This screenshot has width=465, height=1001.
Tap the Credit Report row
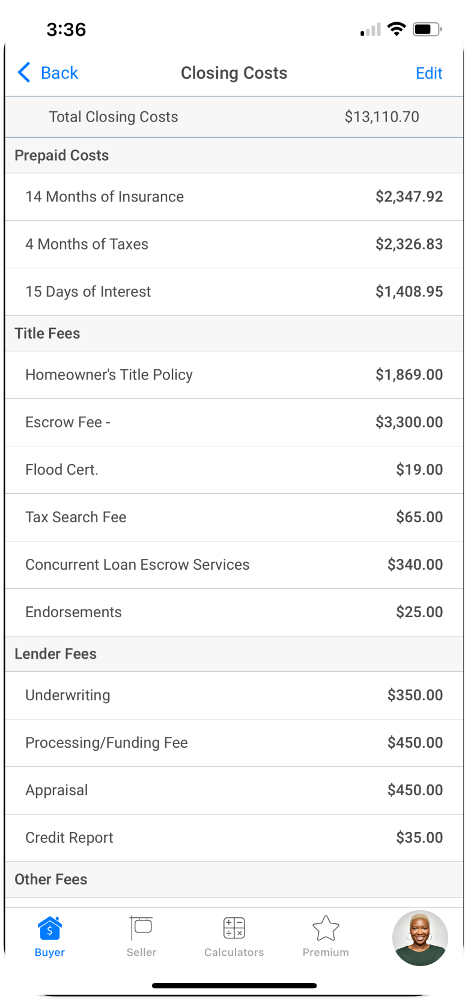click(x=234, y=838)
